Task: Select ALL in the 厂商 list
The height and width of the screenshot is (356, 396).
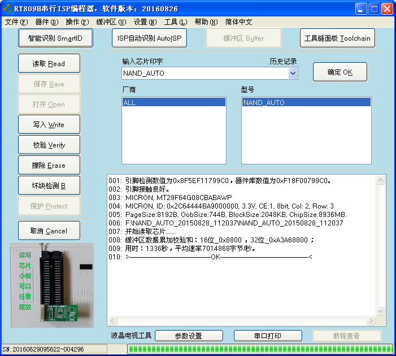Action: tap(174, 102)
